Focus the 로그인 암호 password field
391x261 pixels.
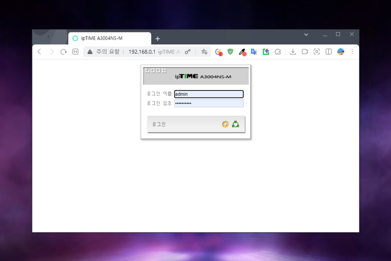tap(209, 103)
